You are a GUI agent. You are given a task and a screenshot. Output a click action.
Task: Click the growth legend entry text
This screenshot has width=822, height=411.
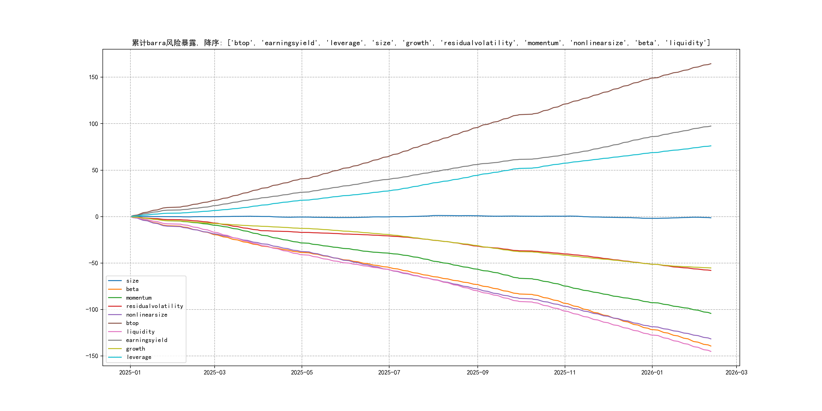135,349
